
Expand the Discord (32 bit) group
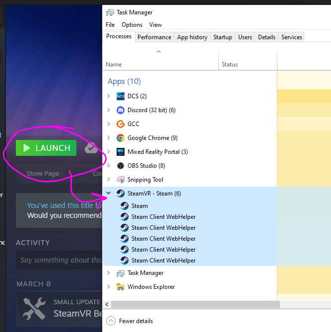coord(108,110)
